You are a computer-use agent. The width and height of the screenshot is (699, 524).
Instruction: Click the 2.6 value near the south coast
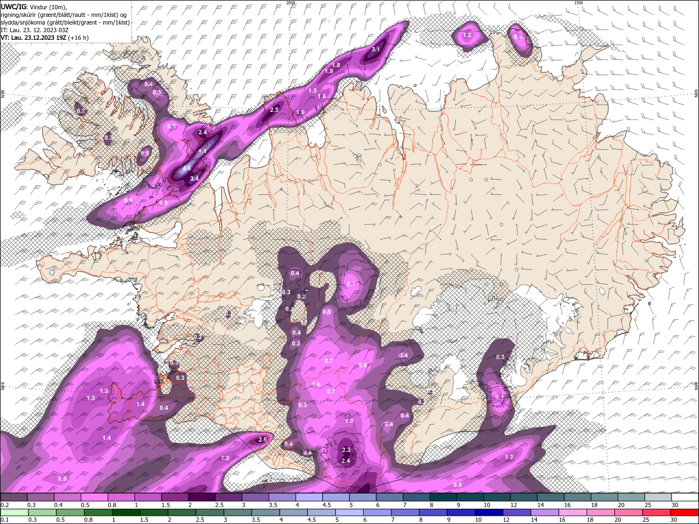pyautogui.click(x=262, y=439)
